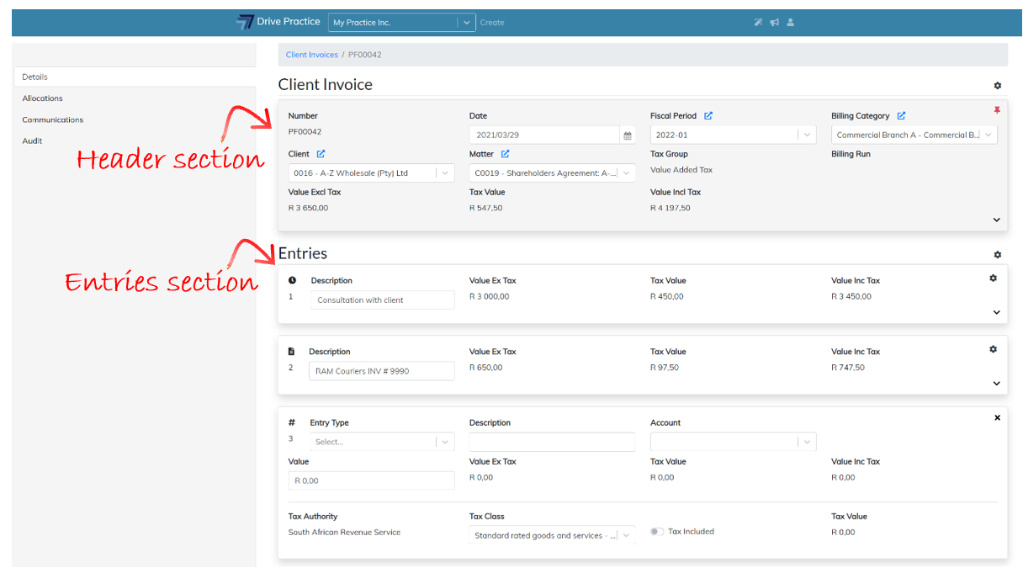This screenshot has width=1023, height=573.
Task: Open the Tax Class dropdown
Action: [552, 535]
